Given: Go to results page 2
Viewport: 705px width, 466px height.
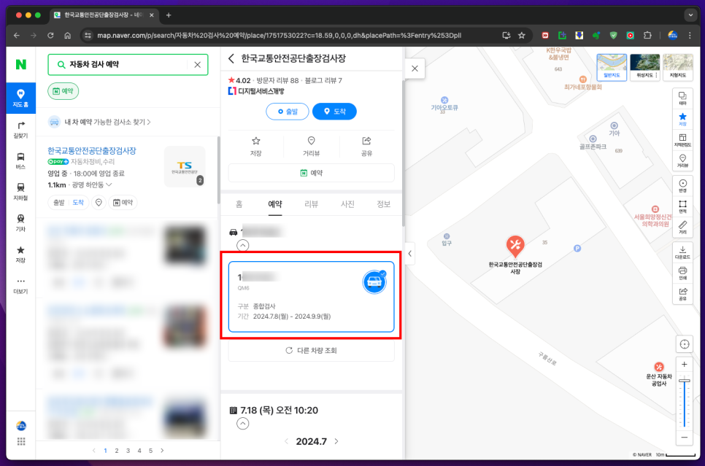Looking at the screenshot, I should (117, 451).
